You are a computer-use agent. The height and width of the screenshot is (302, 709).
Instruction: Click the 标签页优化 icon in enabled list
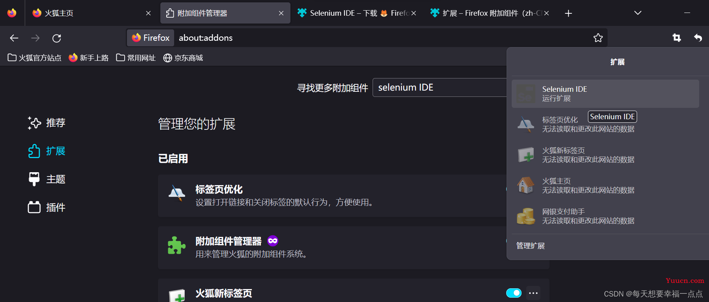[x=177, y=193]
